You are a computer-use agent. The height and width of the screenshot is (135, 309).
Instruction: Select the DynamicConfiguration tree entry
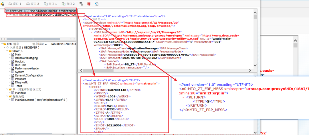pos(29,75)
